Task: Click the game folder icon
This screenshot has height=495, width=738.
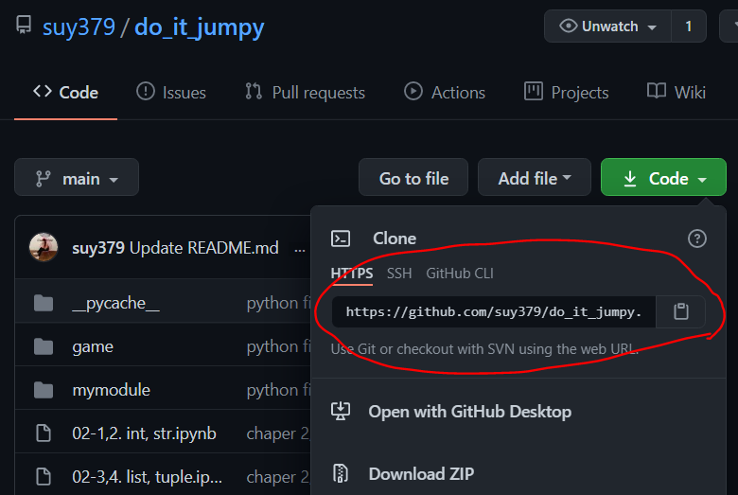Action: click(x=44, y=346)
